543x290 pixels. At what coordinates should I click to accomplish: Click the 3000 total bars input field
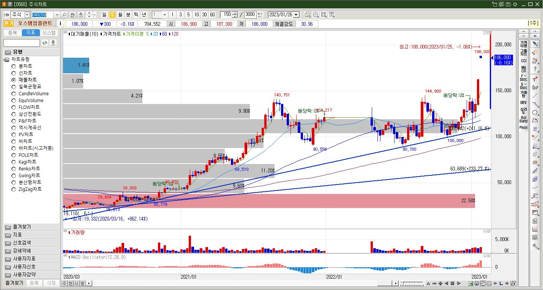coord(250,14)
